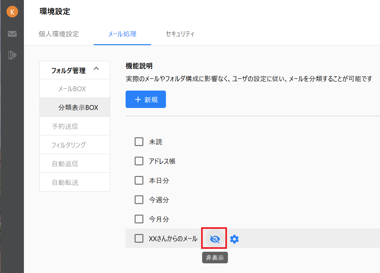This screenshot has height=273, width=380.
Task: Click the 機能説明 heading
Action: (x=139, y=66)
